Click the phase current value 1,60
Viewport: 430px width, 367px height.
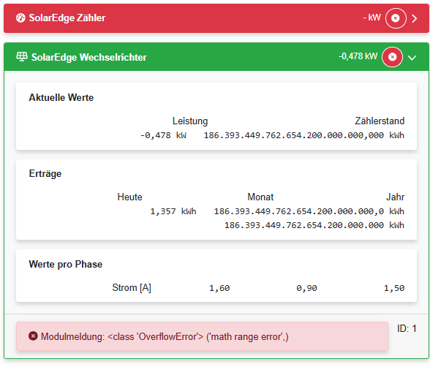(x=219, y=288)
